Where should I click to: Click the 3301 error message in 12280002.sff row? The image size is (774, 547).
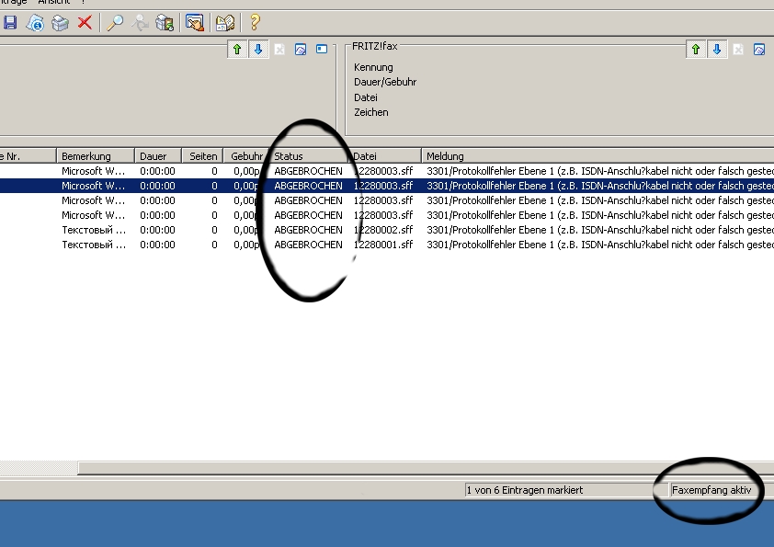pyautogui.click(x=599, y=230)
